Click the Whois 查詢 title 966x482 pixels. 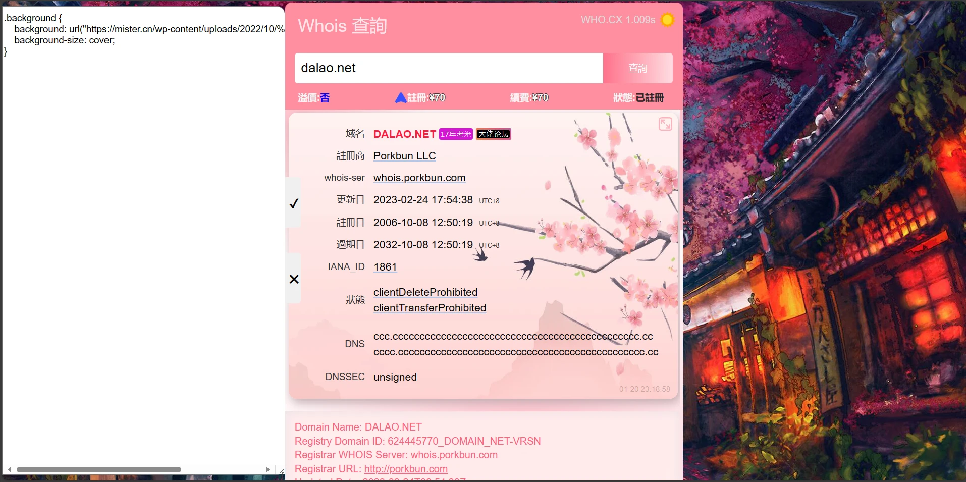click(x=342, y=26)
